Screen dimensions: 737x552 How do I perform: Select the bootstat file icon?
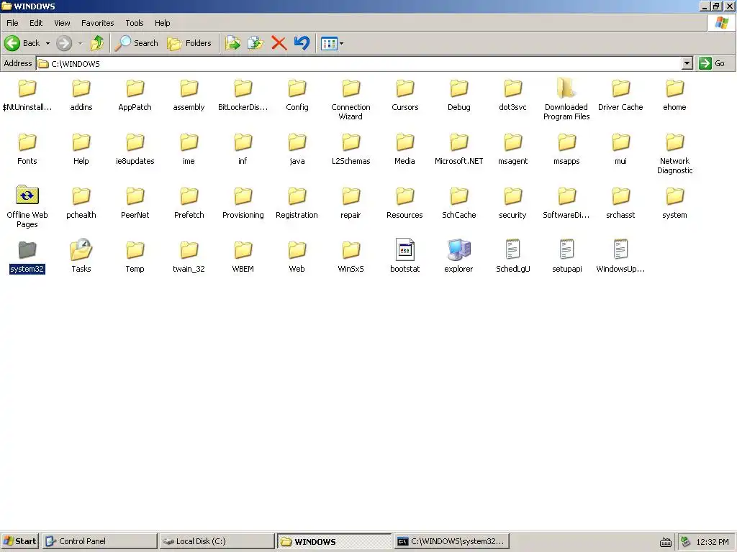tap(404, 249)
